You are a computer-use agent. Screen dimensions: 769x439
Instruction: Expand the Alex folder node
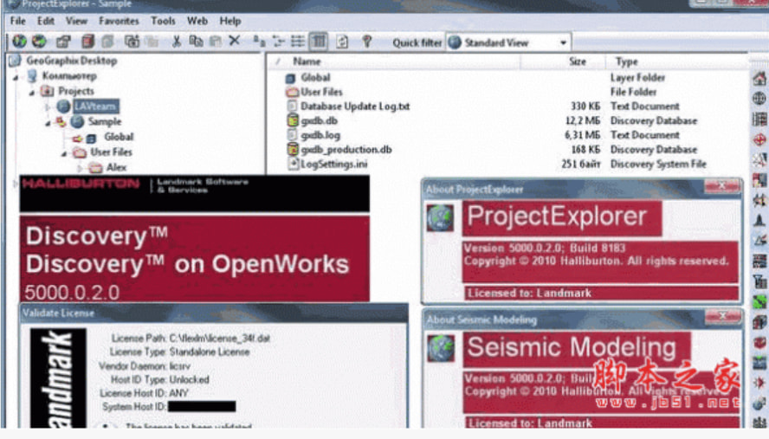tap(79, 167)
